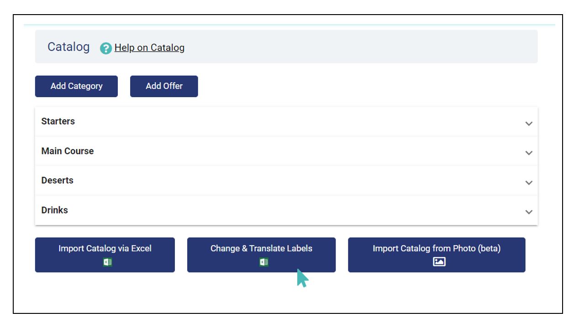
Task: Select the Deserts row label
Action: point(58,180)
